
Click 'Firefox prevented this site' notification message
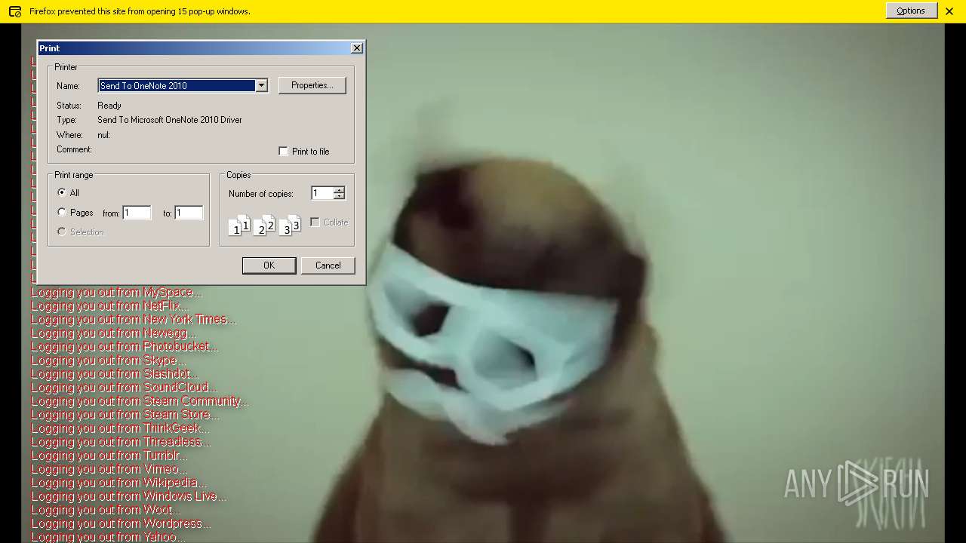[140, 11]
